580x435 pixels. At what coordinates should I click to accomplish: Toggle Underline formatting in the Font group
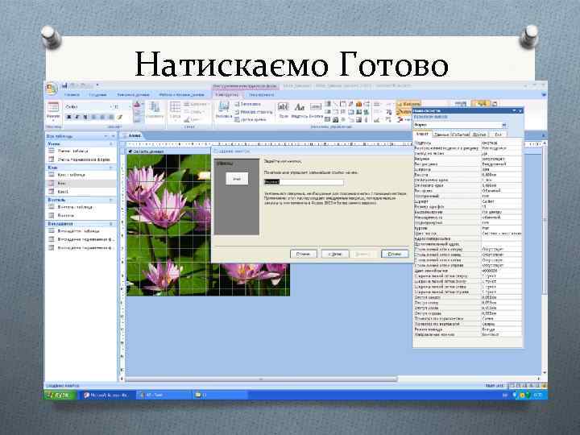click(x=85, y=117)
